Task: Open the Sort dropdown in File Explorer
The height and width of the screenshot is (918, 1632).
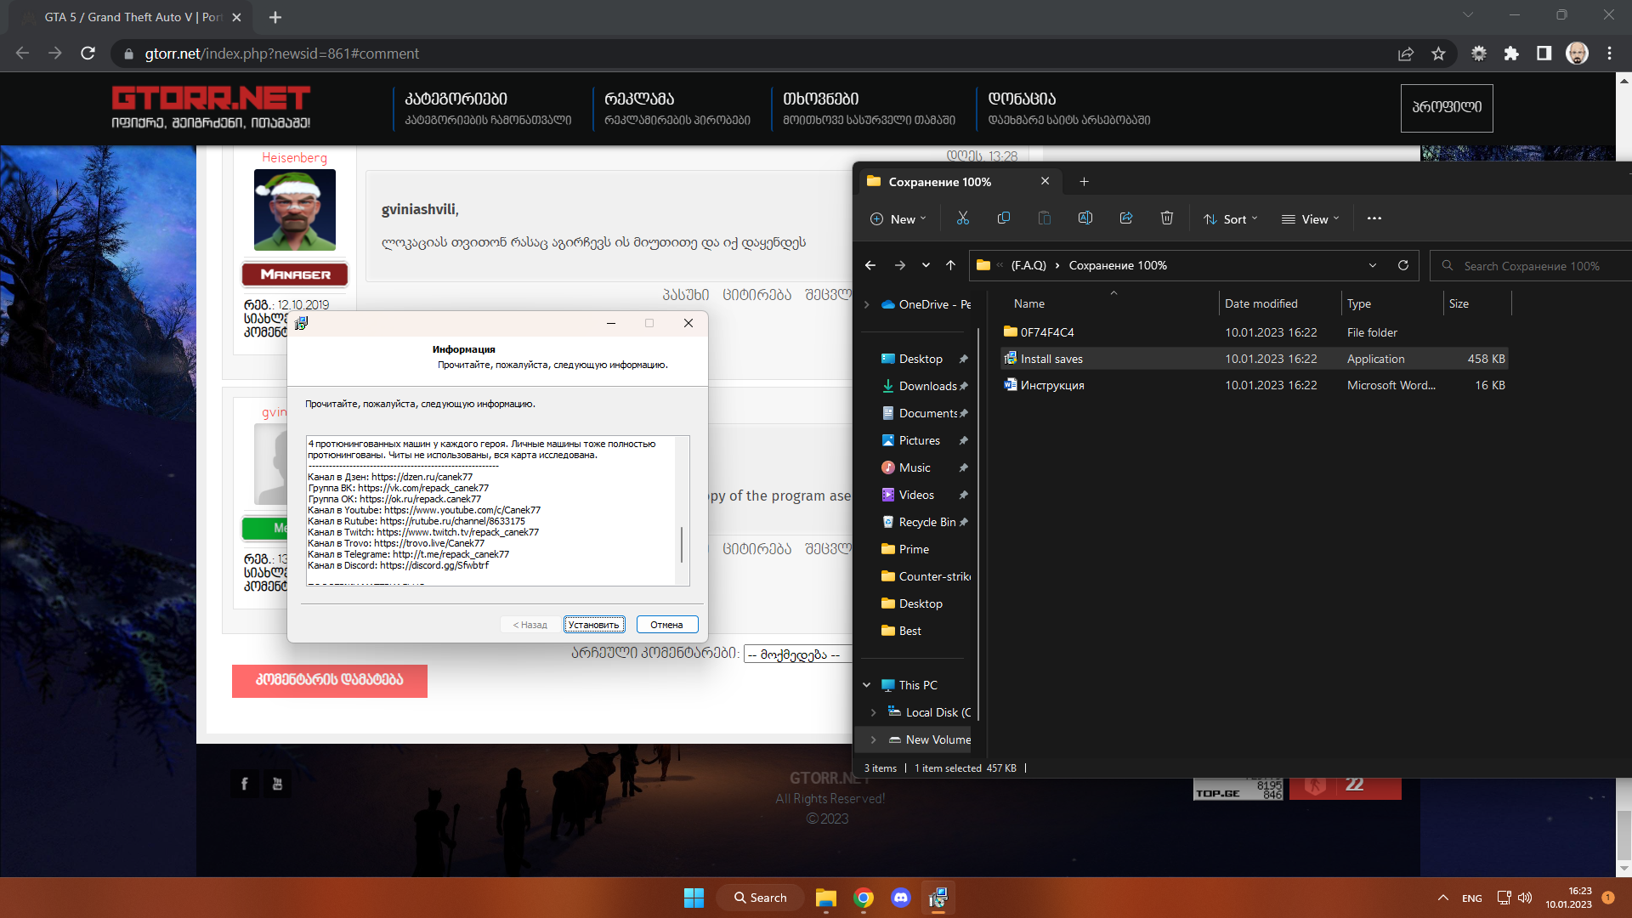Action: coord(1230,219)
